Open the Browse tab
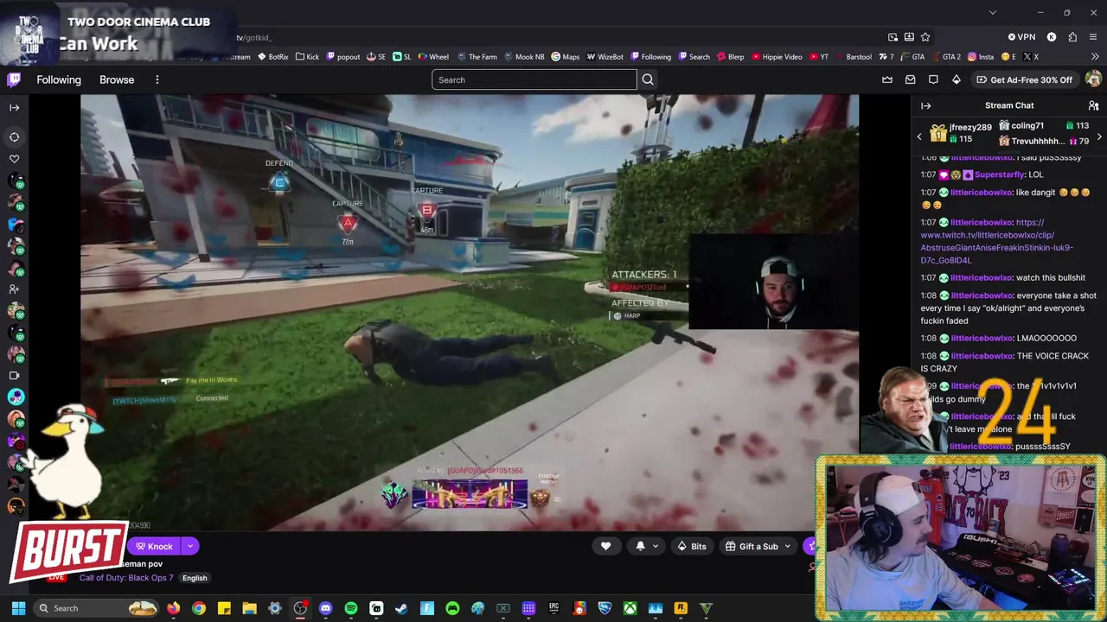 [x=117, y=79]
